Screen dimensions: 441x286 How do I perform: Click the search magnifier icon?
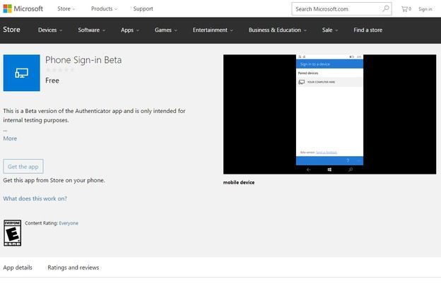point(386,9)
